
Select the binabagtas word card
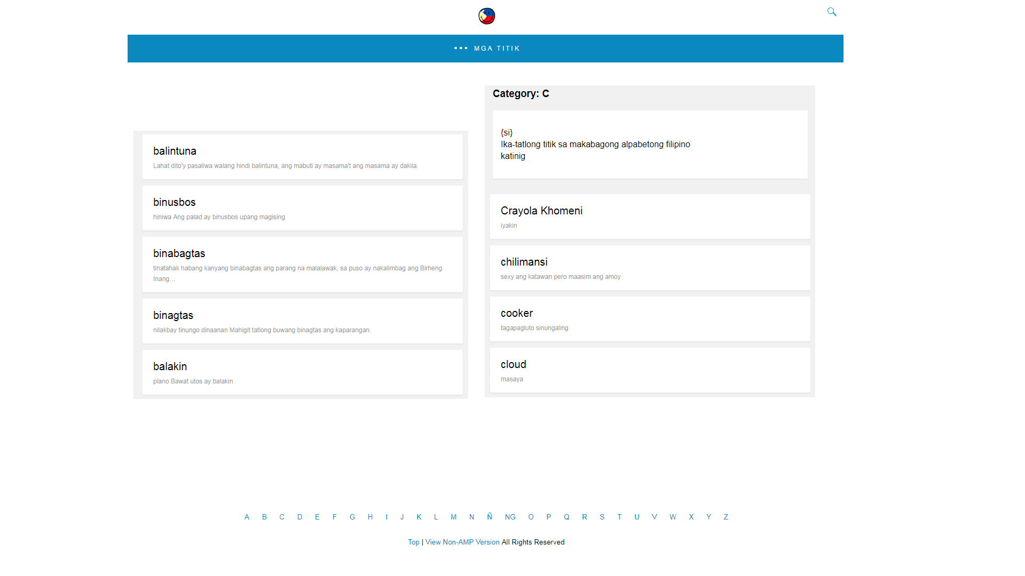click(179, 253)
